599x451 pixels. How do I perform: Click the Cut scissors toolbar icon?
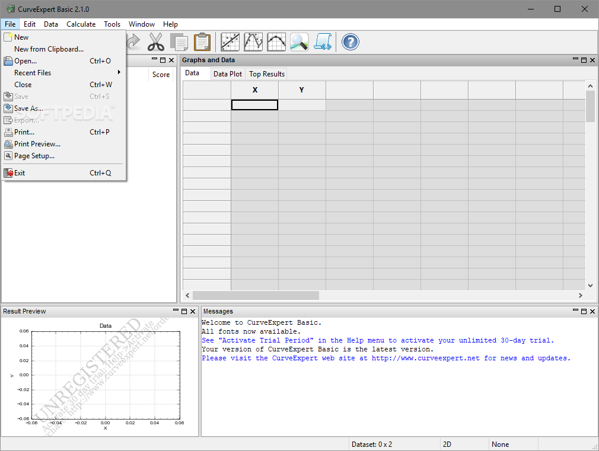156,42
